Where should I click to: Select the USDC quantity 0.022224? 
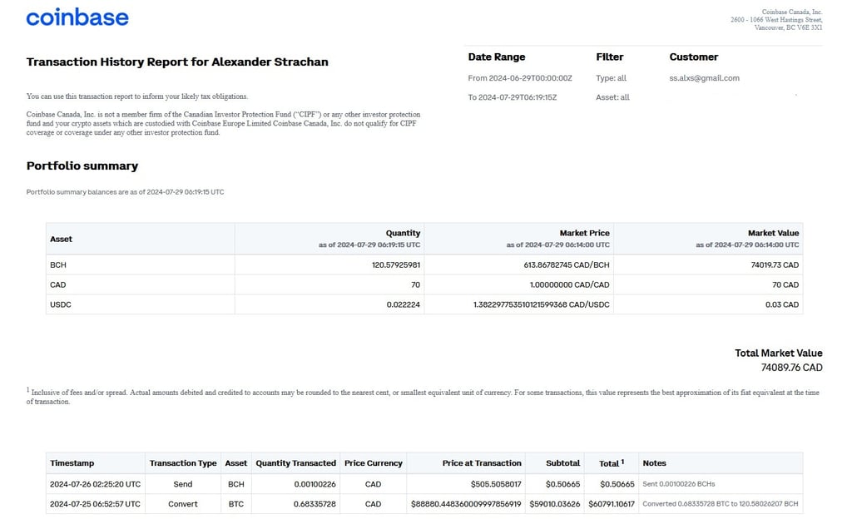(404, 304)
